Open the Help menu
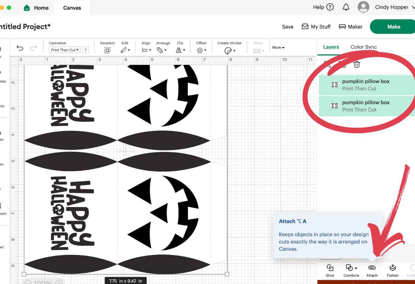Screen dimensions: 415x284 323,7
